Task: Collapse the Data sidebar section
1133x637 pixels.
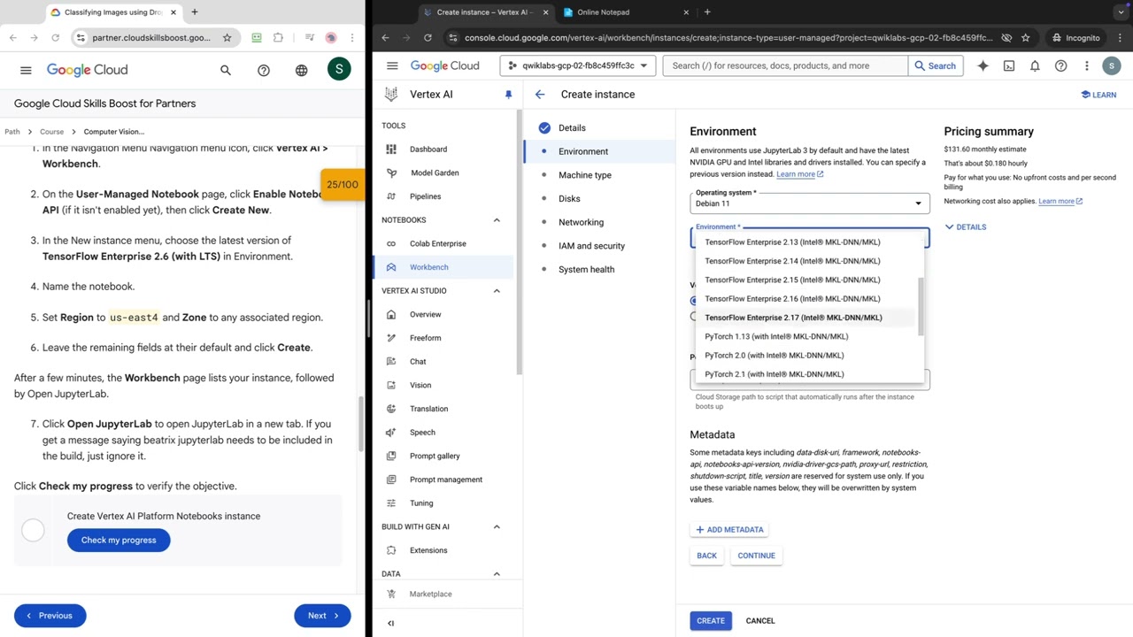Action: 497,574
